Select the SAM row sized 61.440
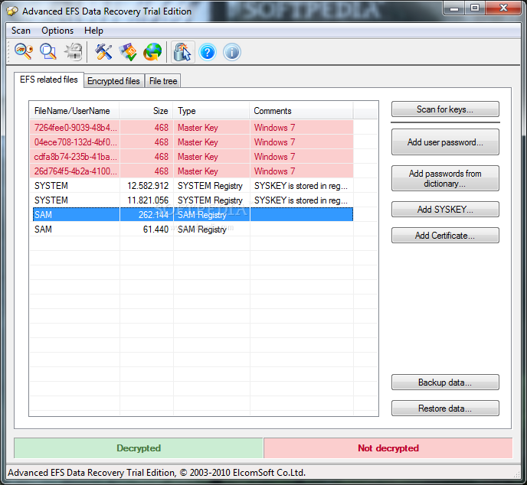527x485 pixels. point(191,229)
